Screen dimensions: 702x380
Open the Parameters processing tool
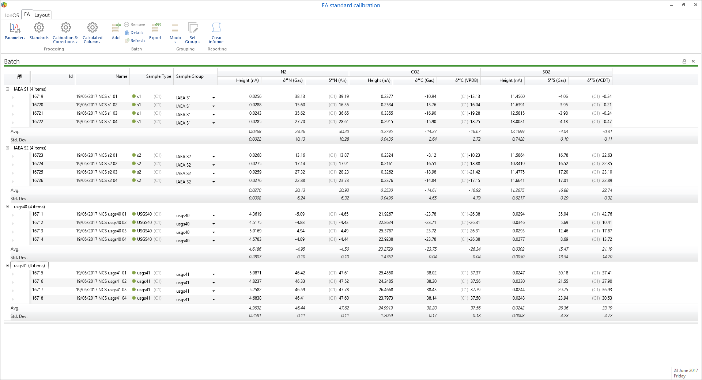(x=15, y=31)
